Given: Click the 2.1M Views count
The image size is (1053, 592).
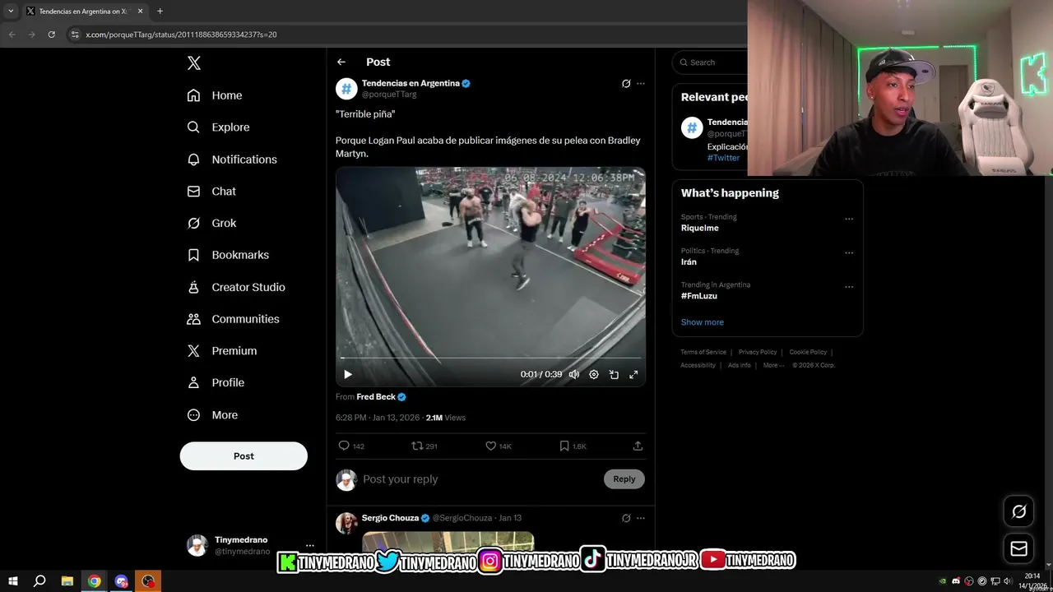Looking at the screenshot, I should pyautogui.click(x=445, y=418).
